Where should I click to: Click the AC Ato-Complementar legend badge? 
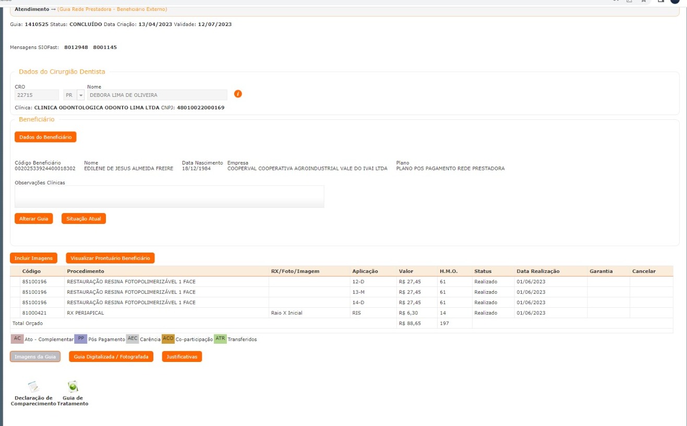tap(17, 339)
